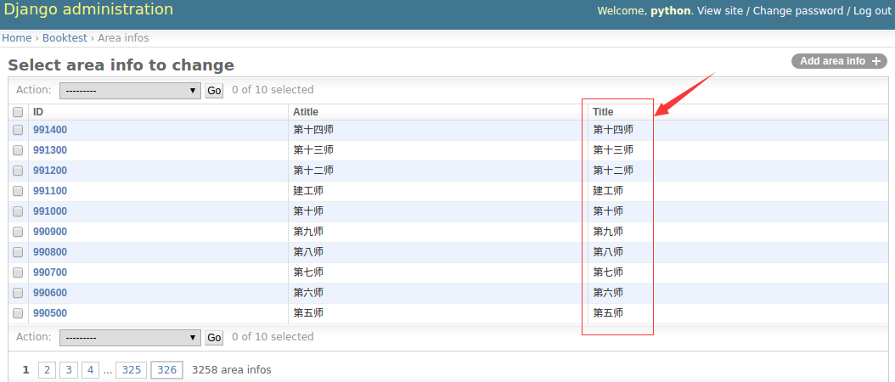Viewport: 895px width, 382px height.
Task: Sort by the Atitle column header
Action: pos(306,112)
